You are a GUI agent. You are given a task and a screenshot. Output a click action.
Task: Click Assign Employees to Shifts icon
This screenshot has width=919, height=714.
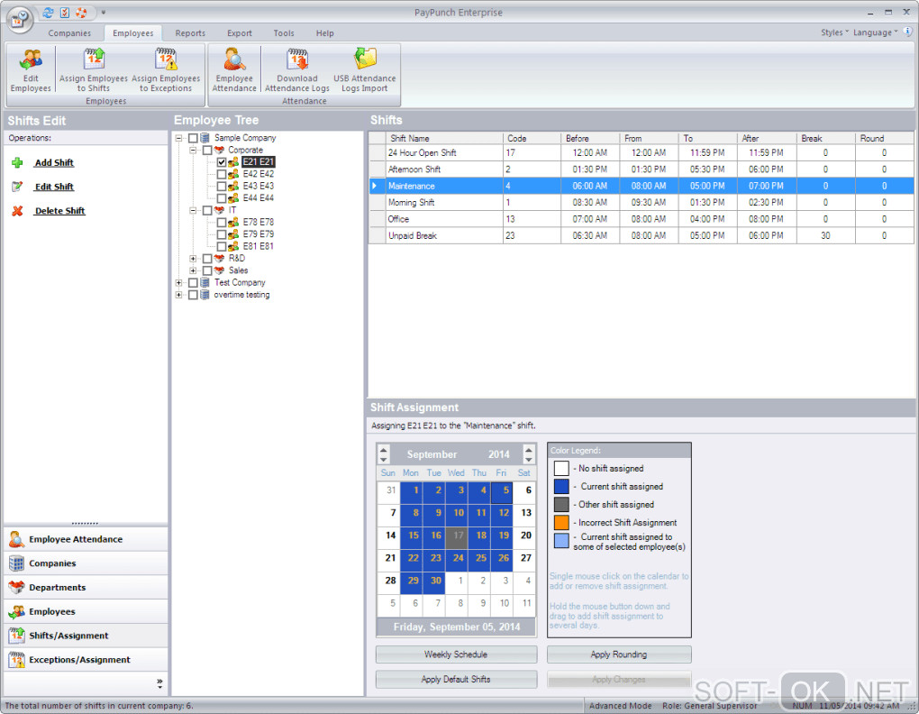pos(94,59)
